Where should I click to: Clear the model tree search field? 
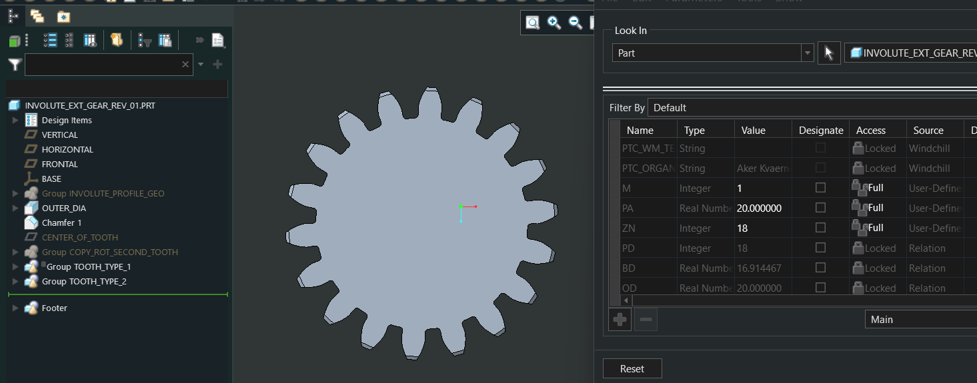coord(185,65)
